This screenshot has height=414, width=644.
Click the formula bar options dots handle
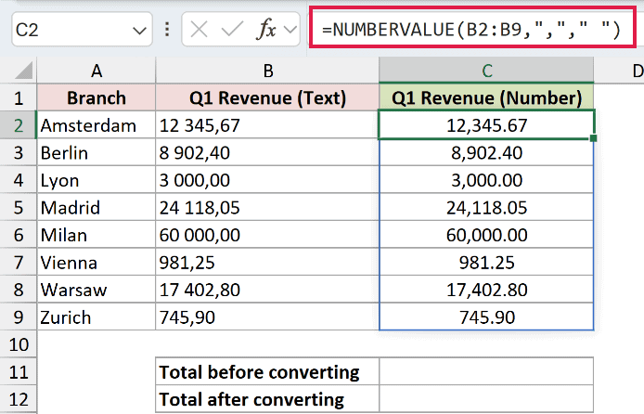point(167,30)
